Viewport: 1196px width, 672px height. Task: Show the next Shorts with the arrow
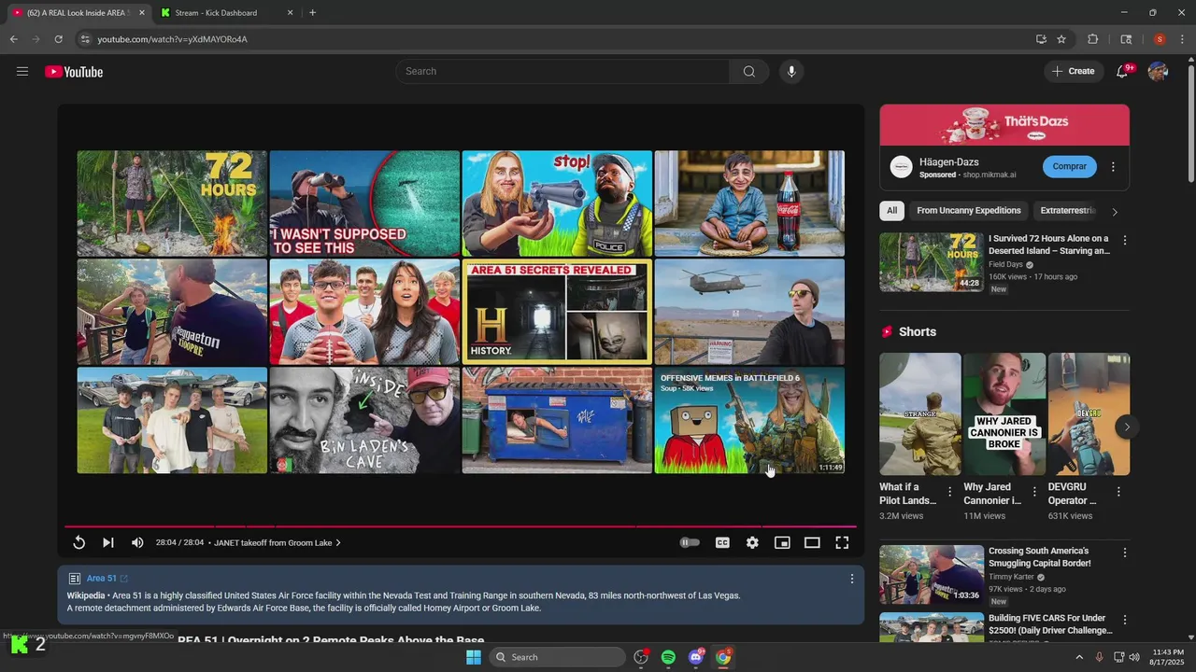pyautogui.click(x=1127, y=427)
